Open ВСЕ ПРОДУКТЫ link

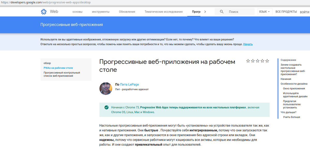pyautogui.click(x=286, y=12)
